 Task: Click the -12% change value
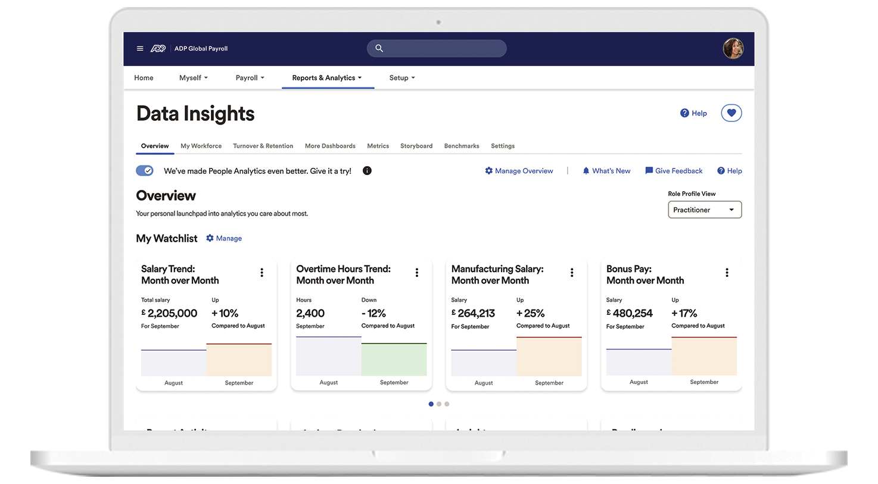tap(373, 313)
